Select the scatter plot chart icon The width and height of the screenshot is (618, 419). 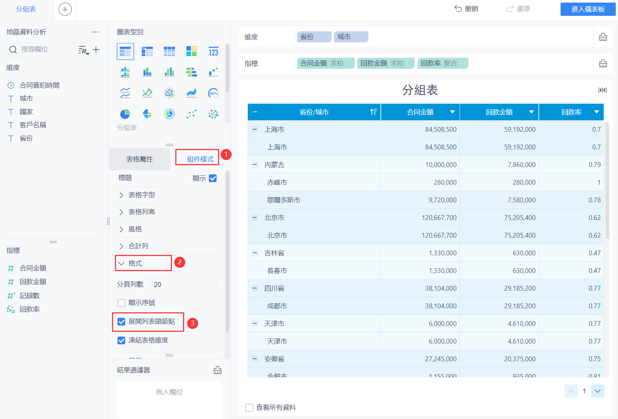(192, 114)
